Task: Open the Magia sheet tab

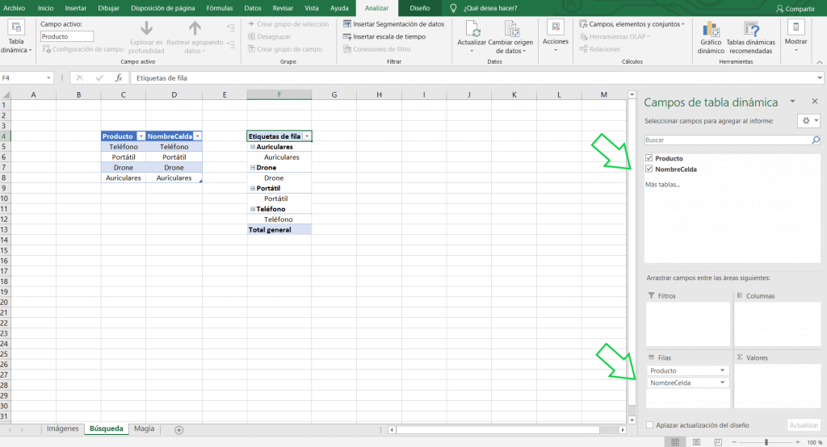Action: [x=144, y=428]
